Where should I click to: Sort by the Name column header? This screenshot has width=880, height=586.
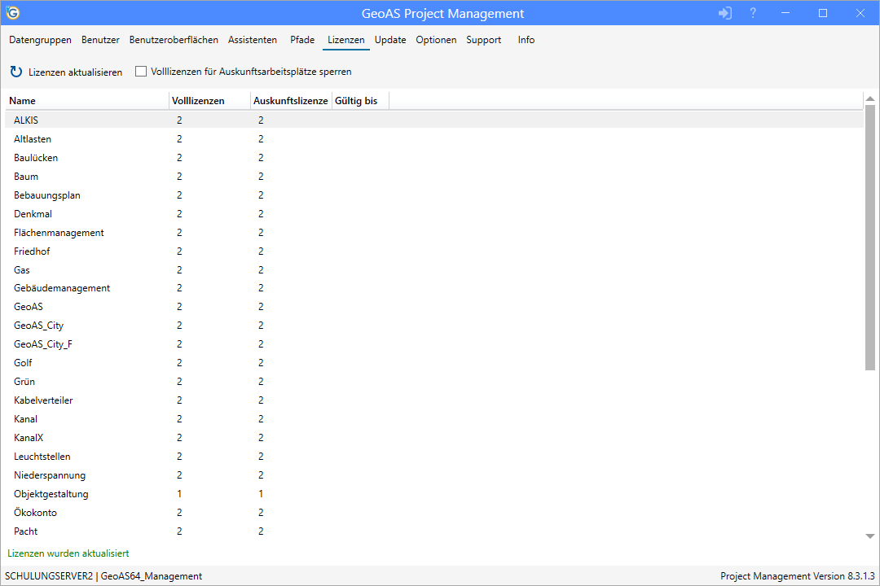click(87, 101)
